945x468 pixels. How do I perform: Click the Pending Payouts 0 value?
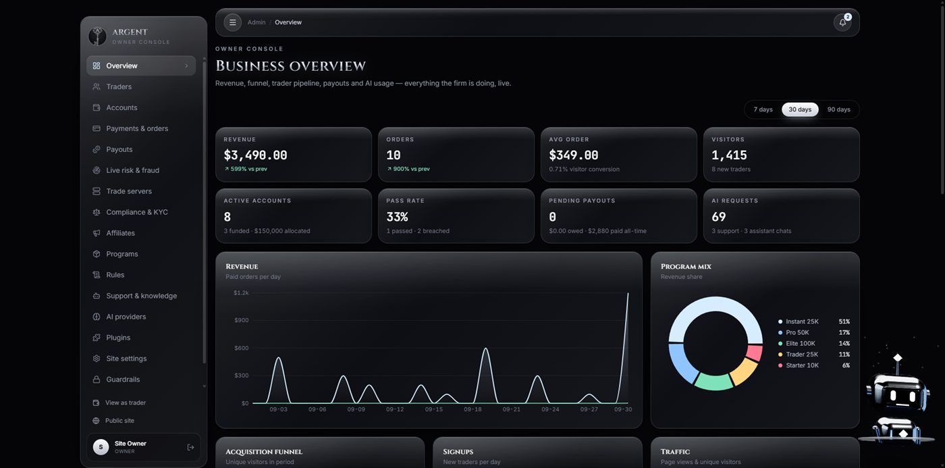coord(553,217)
